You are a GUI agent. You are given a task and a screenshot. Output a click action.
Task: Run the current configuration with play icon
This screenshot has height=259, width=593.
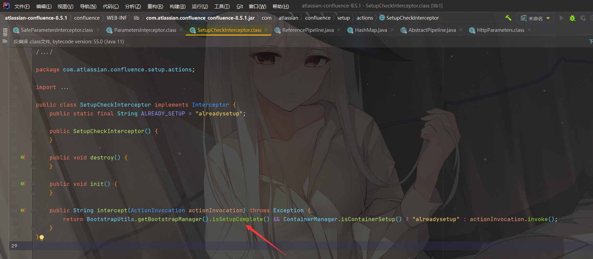[561, 18]
